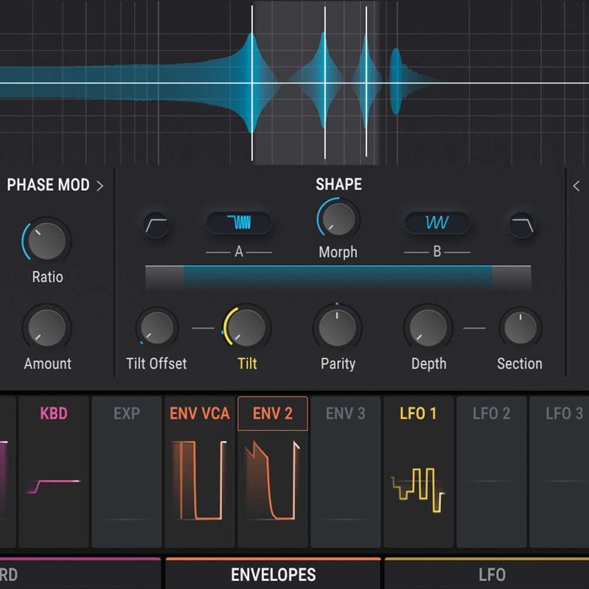
Task: Select the ENV VCA modulation source
Action: [200, 413]
